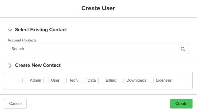
Task: Toggle the Data checkbox
Action: pos(83,80)
